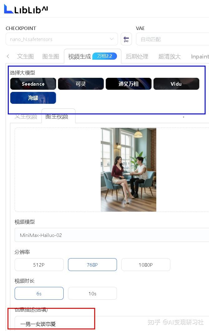Switch to the 文生图 tab

click(x=25, y=56)
